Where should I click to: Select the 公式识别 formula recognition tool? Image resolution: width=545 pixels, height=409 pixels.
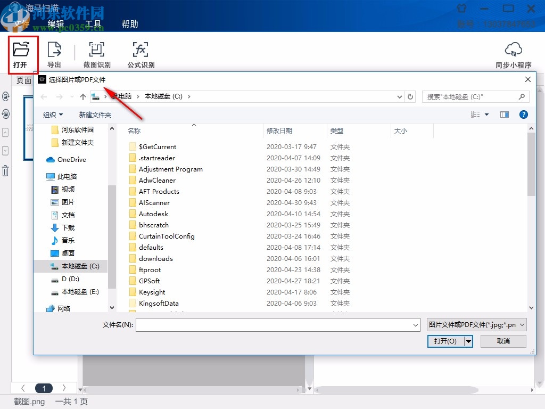pyautogui.click(x=141, y=55)
